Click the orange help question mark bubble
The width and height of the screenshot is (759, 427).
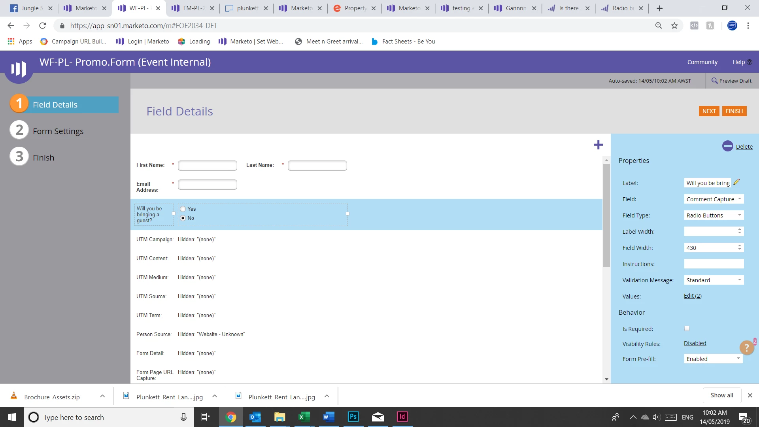[746, 348]
